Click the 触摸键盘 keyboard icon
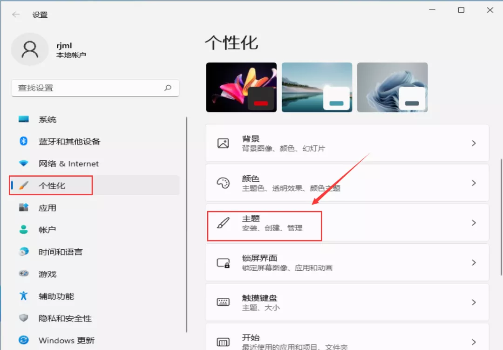Image resolution: width=503 pixels, height=350 pixels. coord(223,302)
